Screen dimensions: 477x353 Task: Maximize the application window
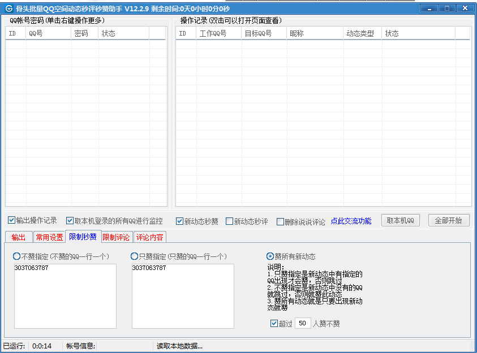[446, 8]
